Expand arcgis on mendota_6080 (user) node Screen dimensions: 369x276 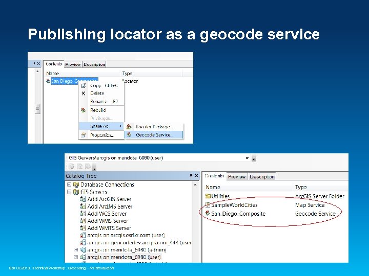[76, 257]
